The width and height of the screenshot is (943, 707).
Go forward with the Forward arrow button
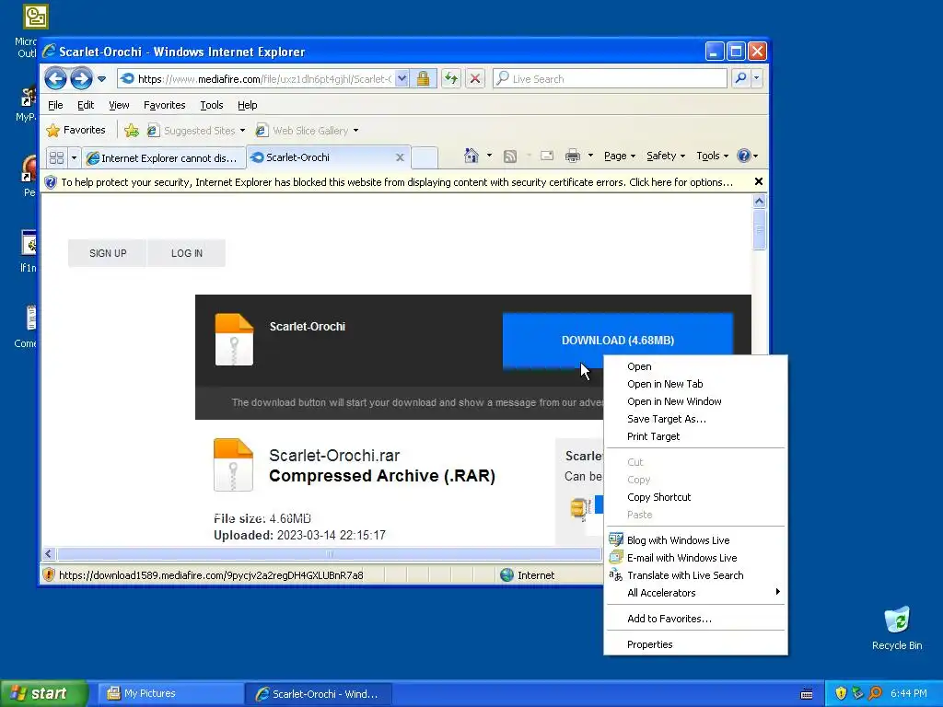coord(81,79)
